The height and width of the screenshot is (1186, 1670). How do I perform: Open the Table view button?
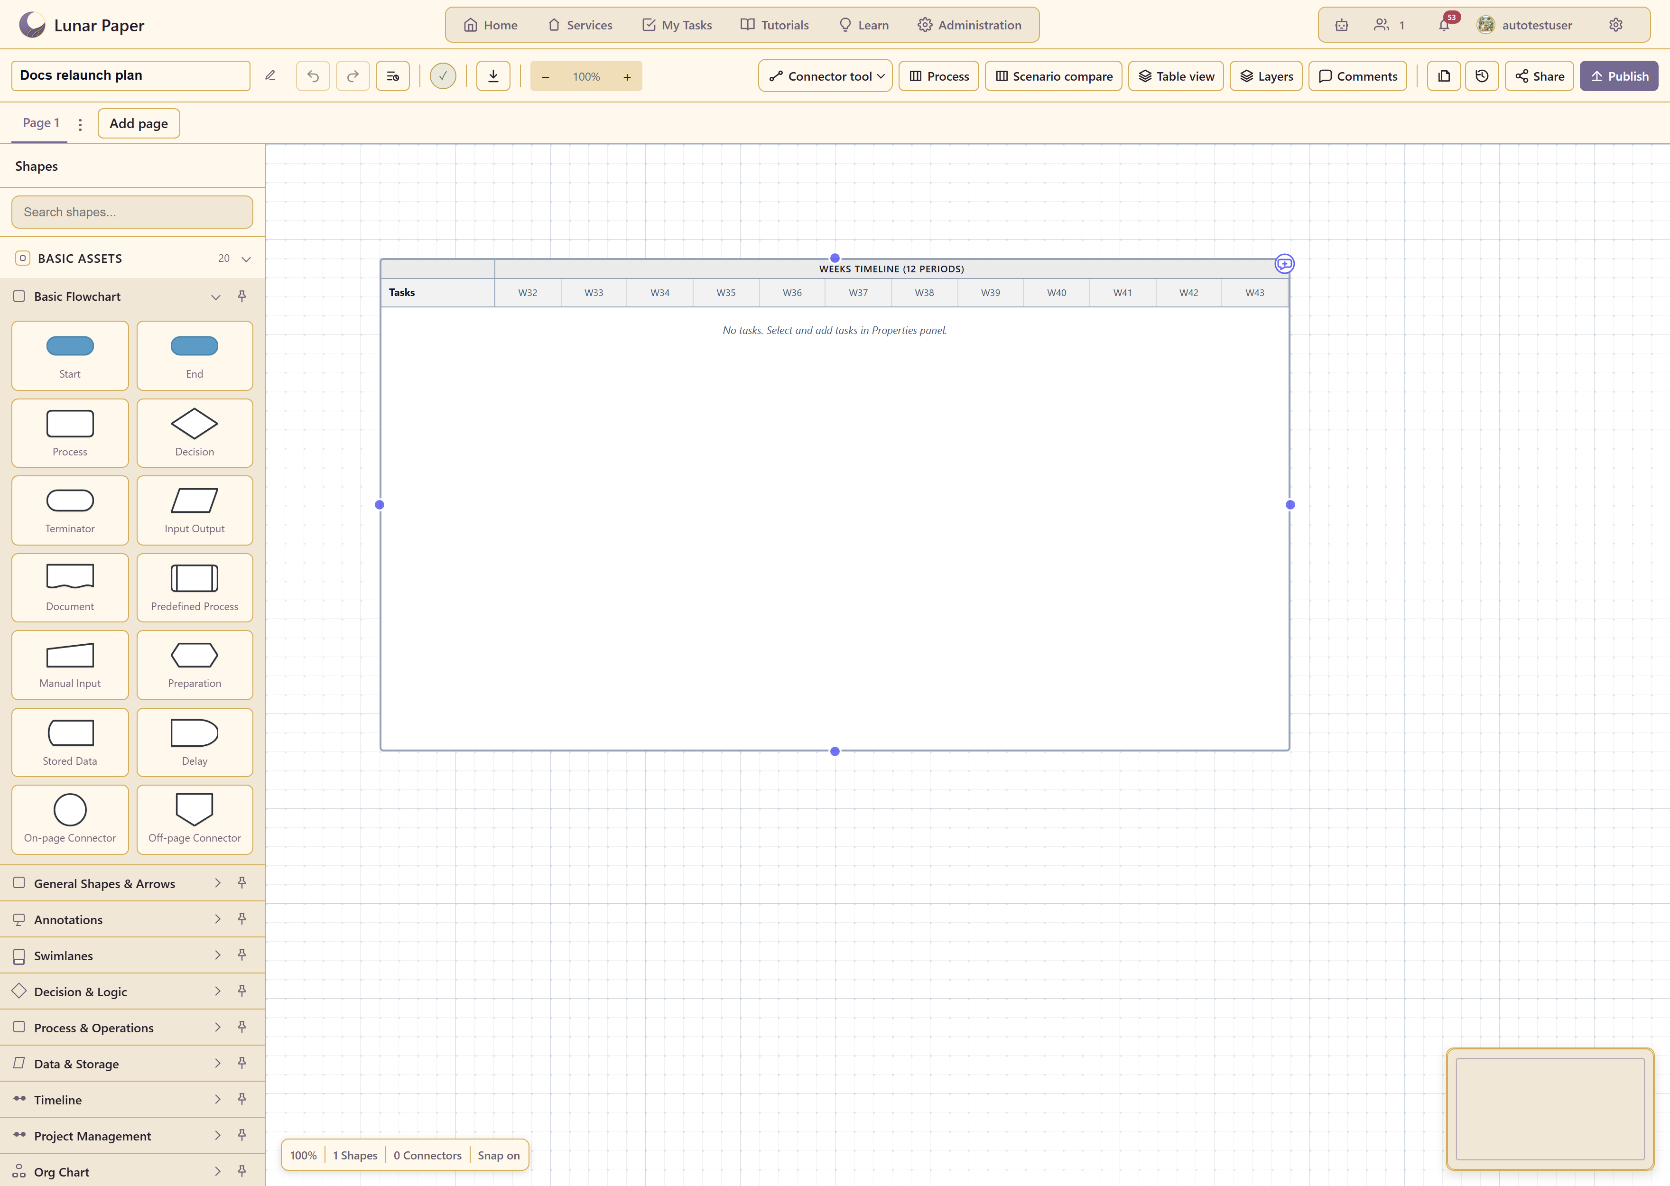tap(1176, 76)
